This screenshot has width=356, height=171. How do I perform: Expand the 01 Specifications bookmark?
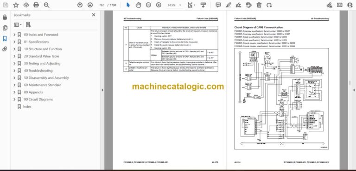[14, 42]
